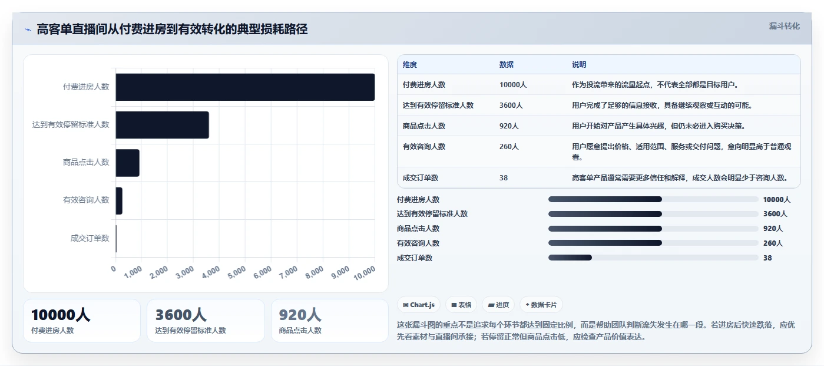Select the 表格 chip

461,305
